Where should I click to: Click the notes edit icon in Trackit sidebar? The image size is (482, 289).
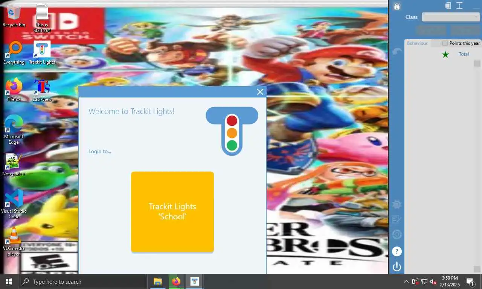tap(397, 219)
